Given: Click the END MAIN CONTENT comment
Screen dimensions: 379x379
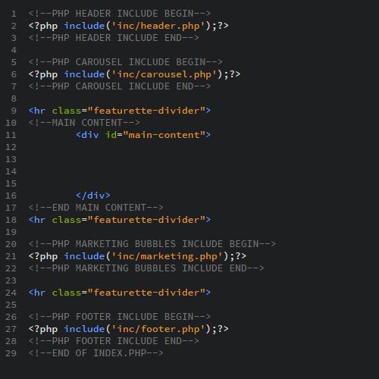Looking at the screenshot, I should click(x=96, y=208).
